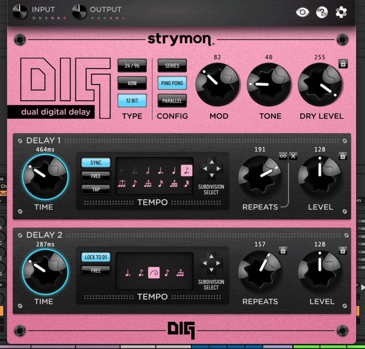Click the eye visibility icon at top

tap(303, 12)
